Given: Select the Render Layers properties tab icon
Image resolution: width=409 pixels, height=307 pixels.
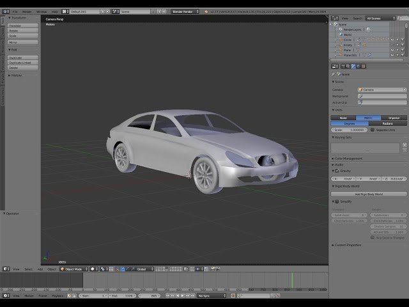Looking at the screenshot, I should pos(348,67).
